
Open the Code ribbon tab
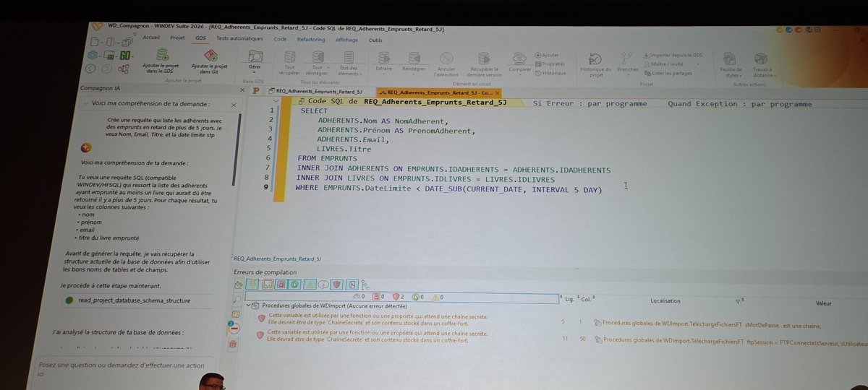point(280,39)
